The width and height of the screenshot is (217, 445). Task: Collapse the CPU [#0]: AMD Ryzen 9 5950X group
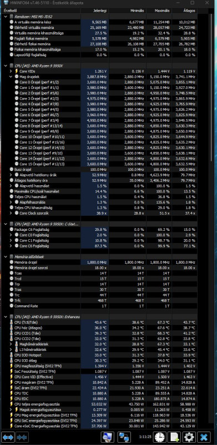coord(6,66)
